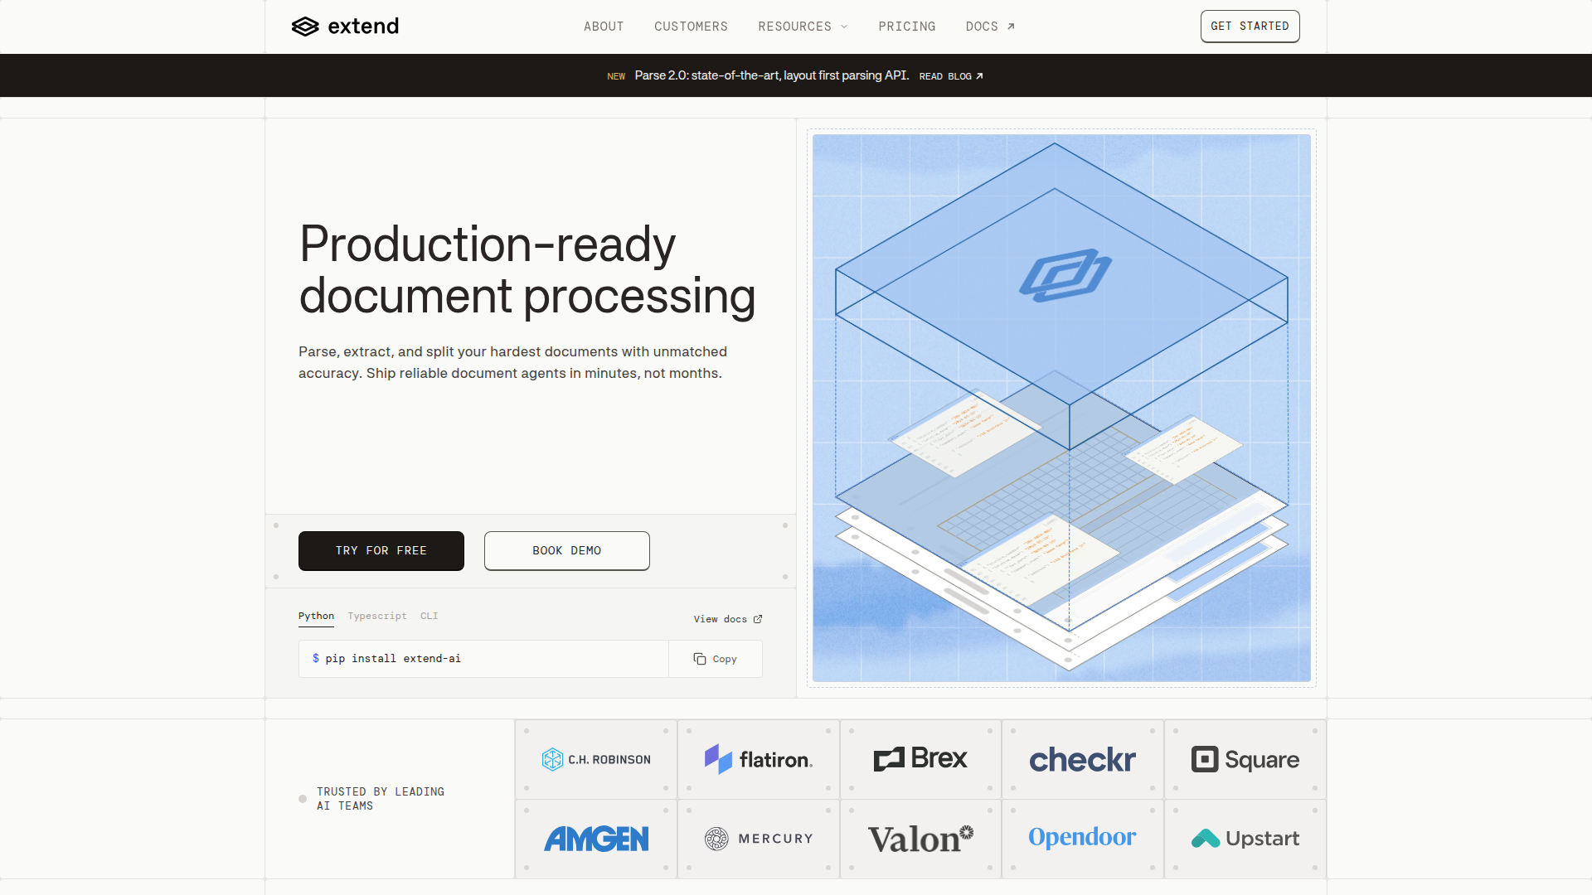Expand the Resources dropdown chevron

844,27
